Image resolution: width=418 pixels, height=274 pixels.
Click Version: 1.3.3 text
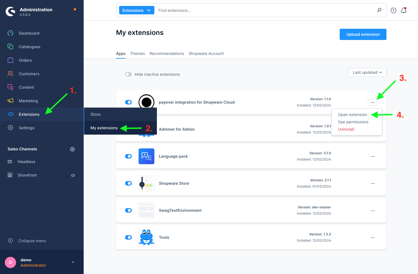coord(320,234)
